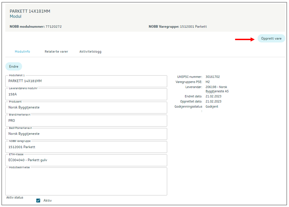Click the Godkjent approval status value
Screen dimensions: 289x207
coord(212,107)
